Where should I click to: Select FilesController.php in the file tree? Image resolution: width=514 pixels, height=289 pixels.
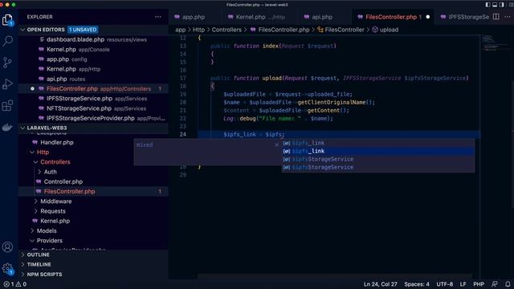click(93, 191)
